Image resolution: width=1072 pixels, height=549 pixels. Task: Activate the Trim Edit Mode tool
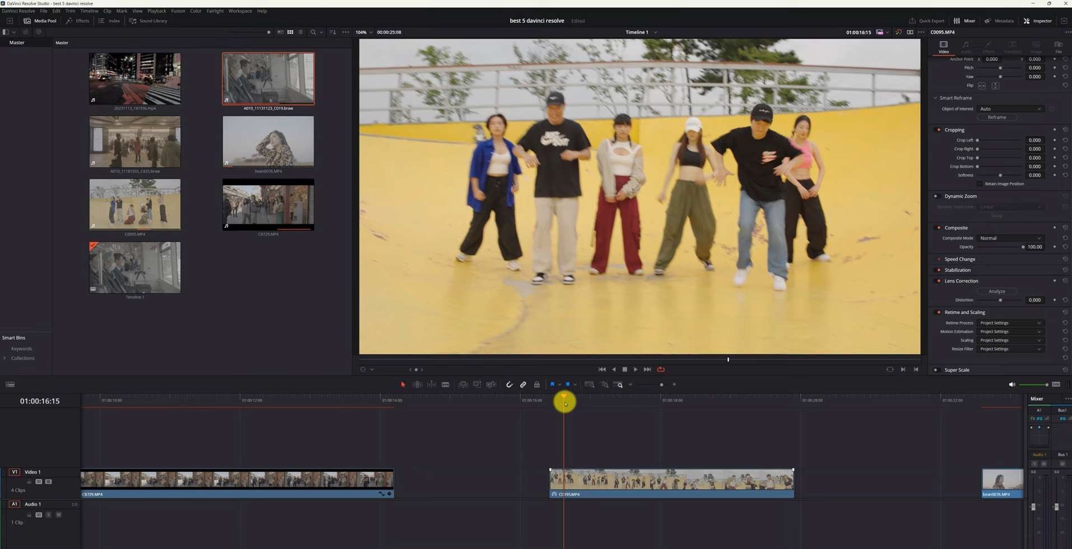click(417, 384)
